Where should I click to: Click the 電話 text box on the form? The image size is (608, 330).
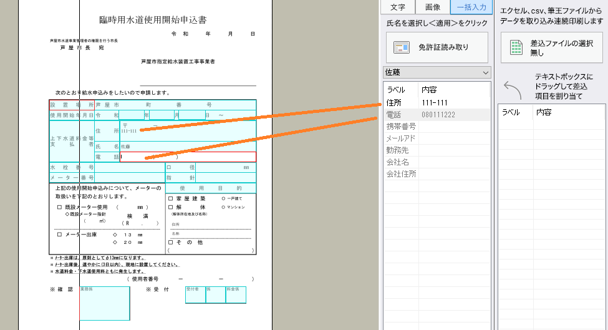point(188,157)
